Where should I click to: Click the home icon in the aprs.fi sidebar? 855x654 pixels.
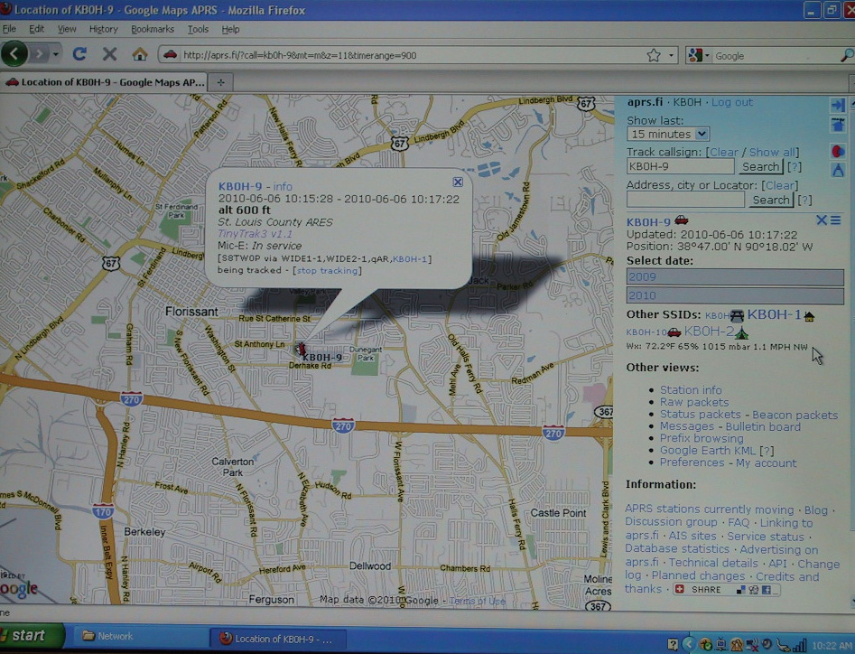pos(837,126)
